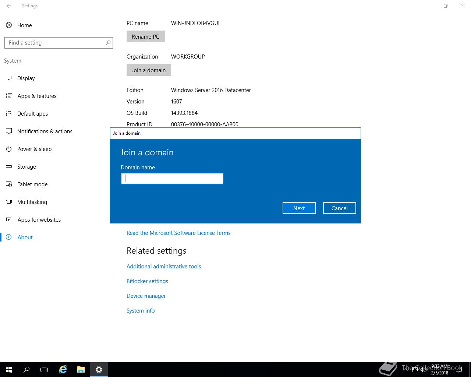Click the Apps & features list icon
Viewport: 471px width, 377px height.
point(9,96)
